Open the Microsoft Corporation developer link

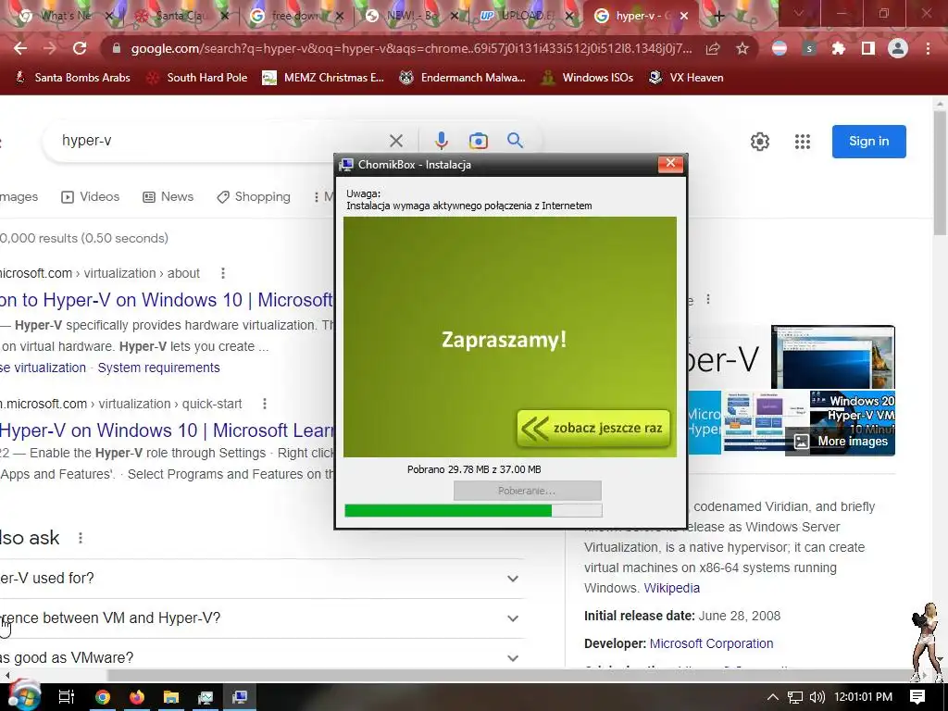[712, 643]
